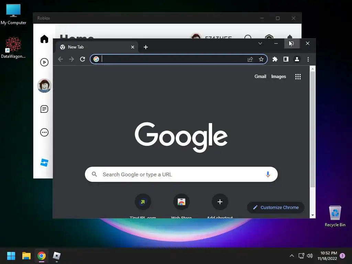Select the Recycle Bin desktop icon
Image resolution: width=352 pixels, height=264 pixels.
coord(335,216)
